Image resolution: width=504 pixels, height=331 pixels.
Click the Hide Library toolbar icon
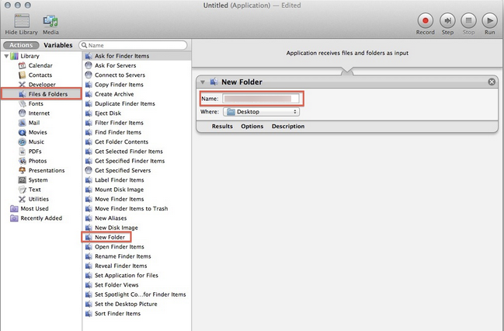22,21
